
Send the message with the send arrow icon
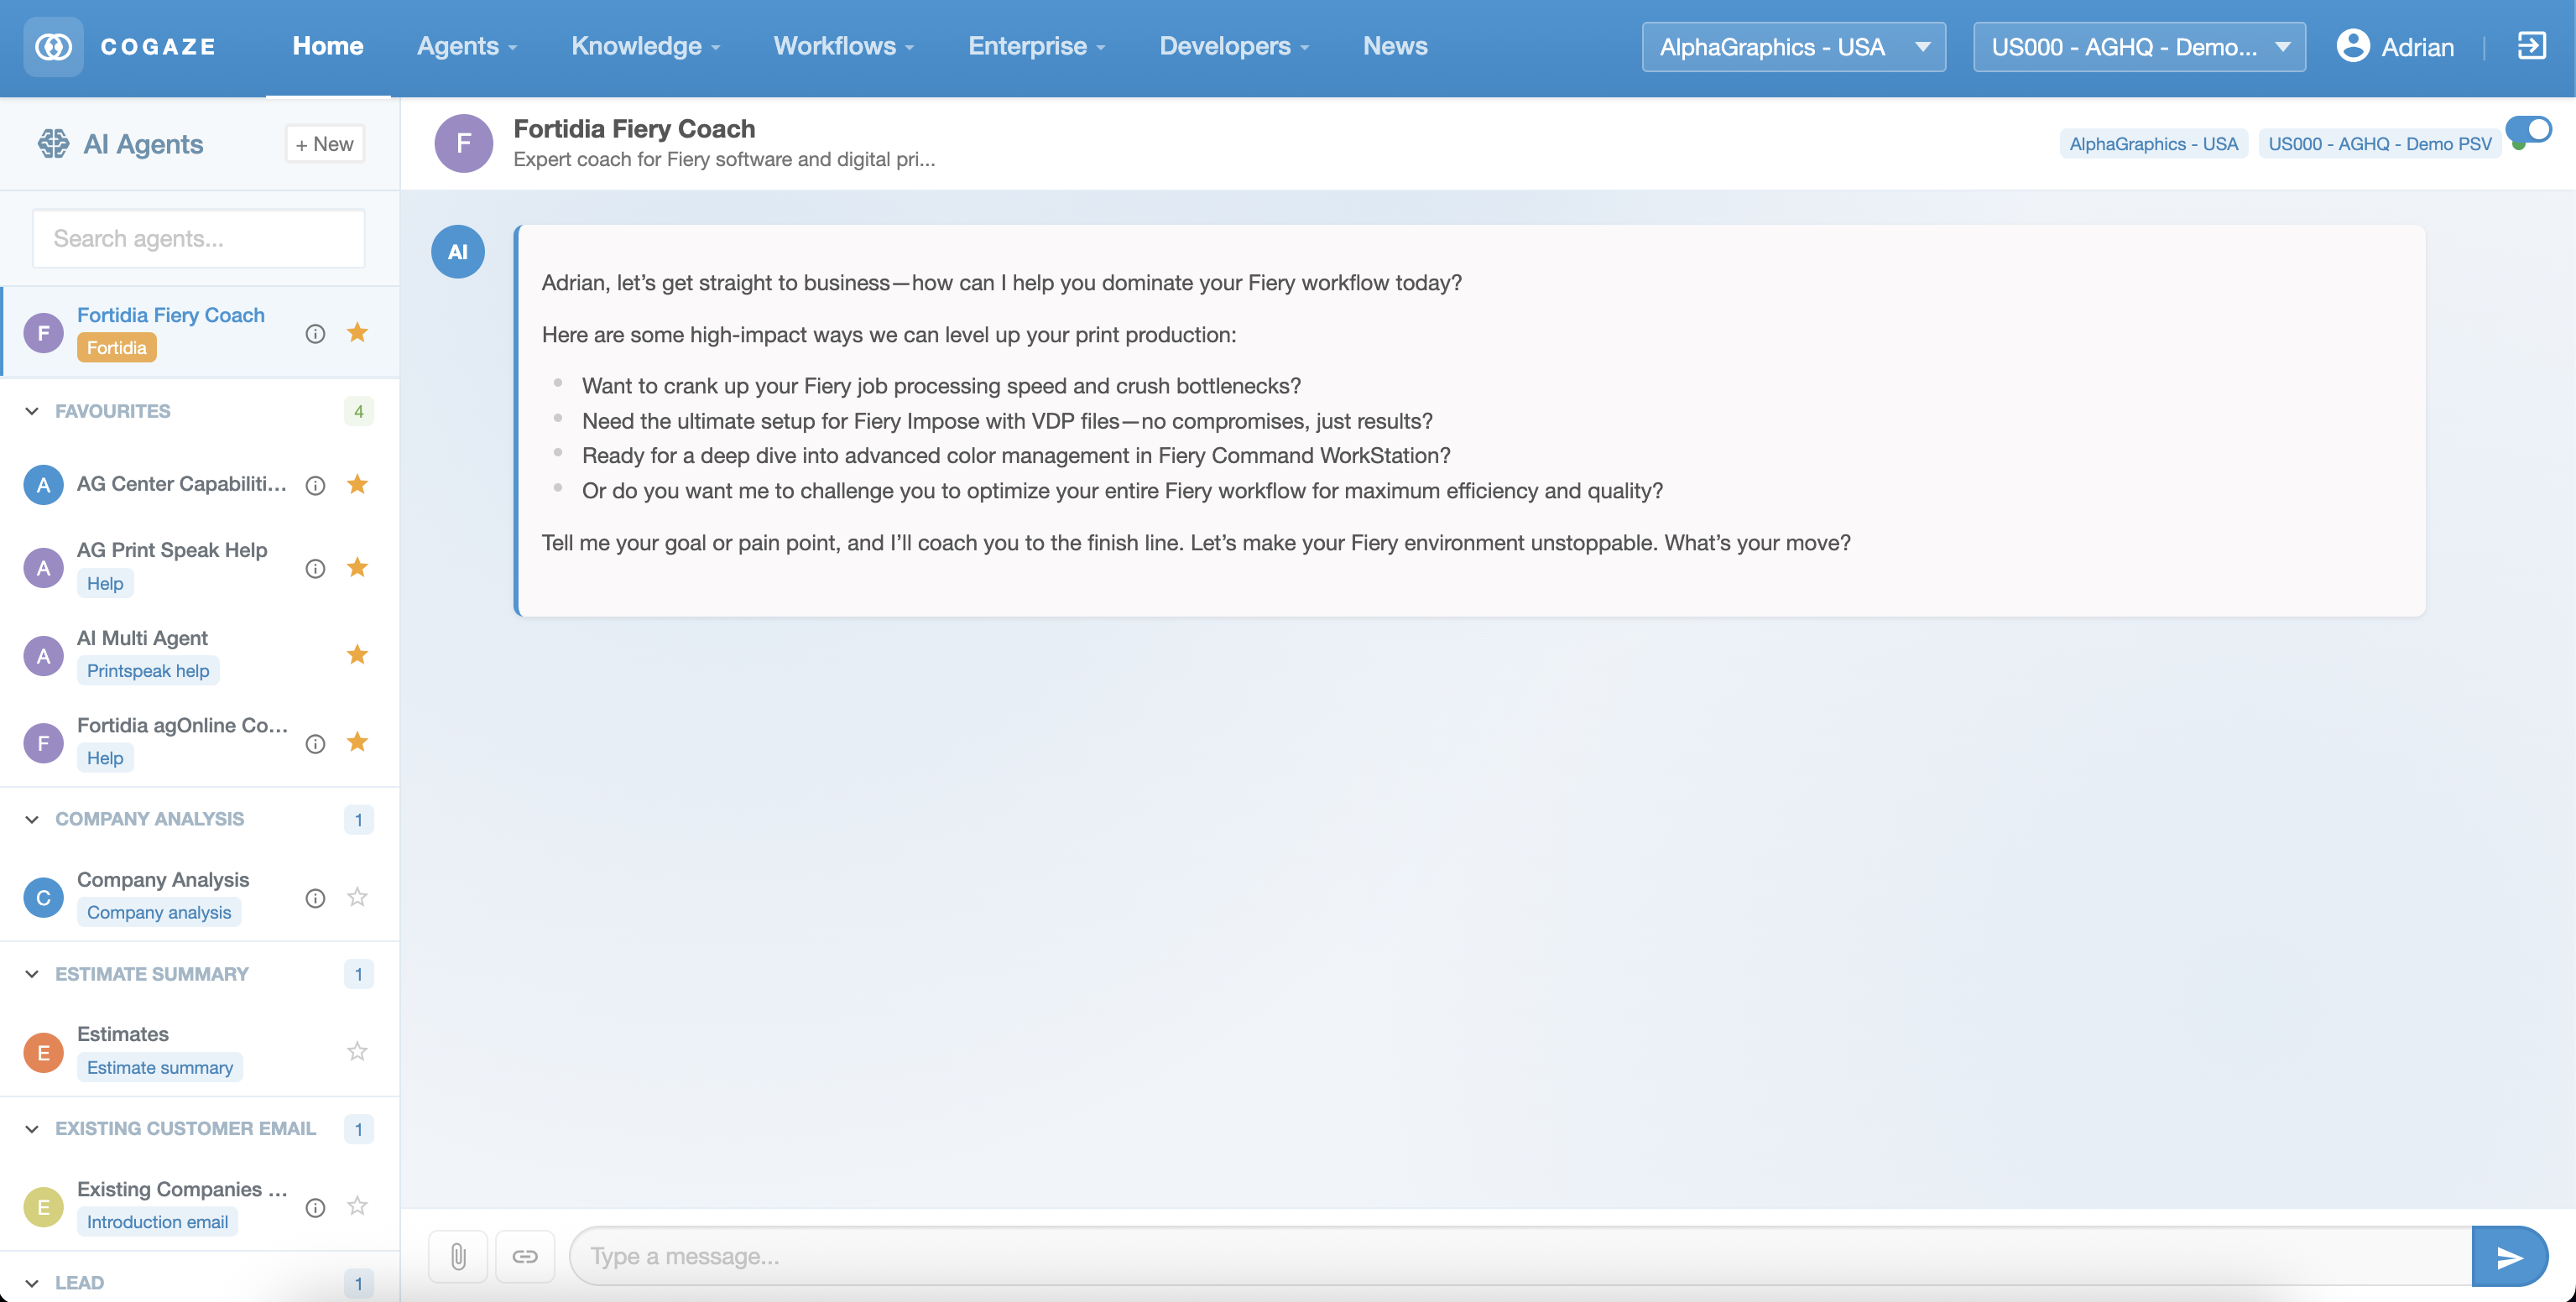[2509, 1256]
